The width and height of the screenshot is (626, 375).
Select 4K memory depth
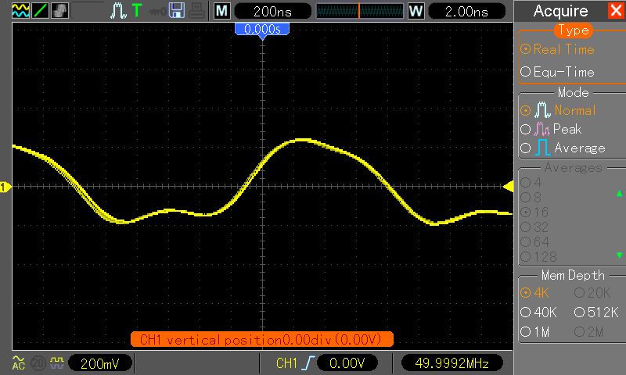coord(535,293)
